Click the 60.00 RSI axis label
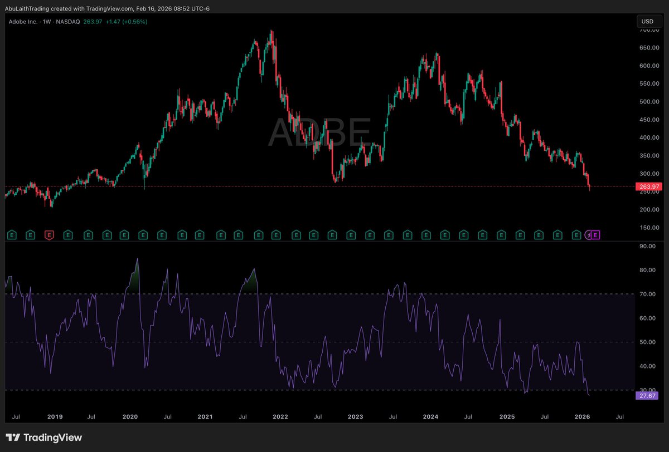The image size is (669, 452). click(647, 318)
